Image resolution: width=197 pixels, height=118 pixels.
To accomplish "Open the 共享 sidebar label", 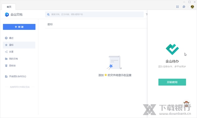I will pyautogui.click(x=11, y=52).
